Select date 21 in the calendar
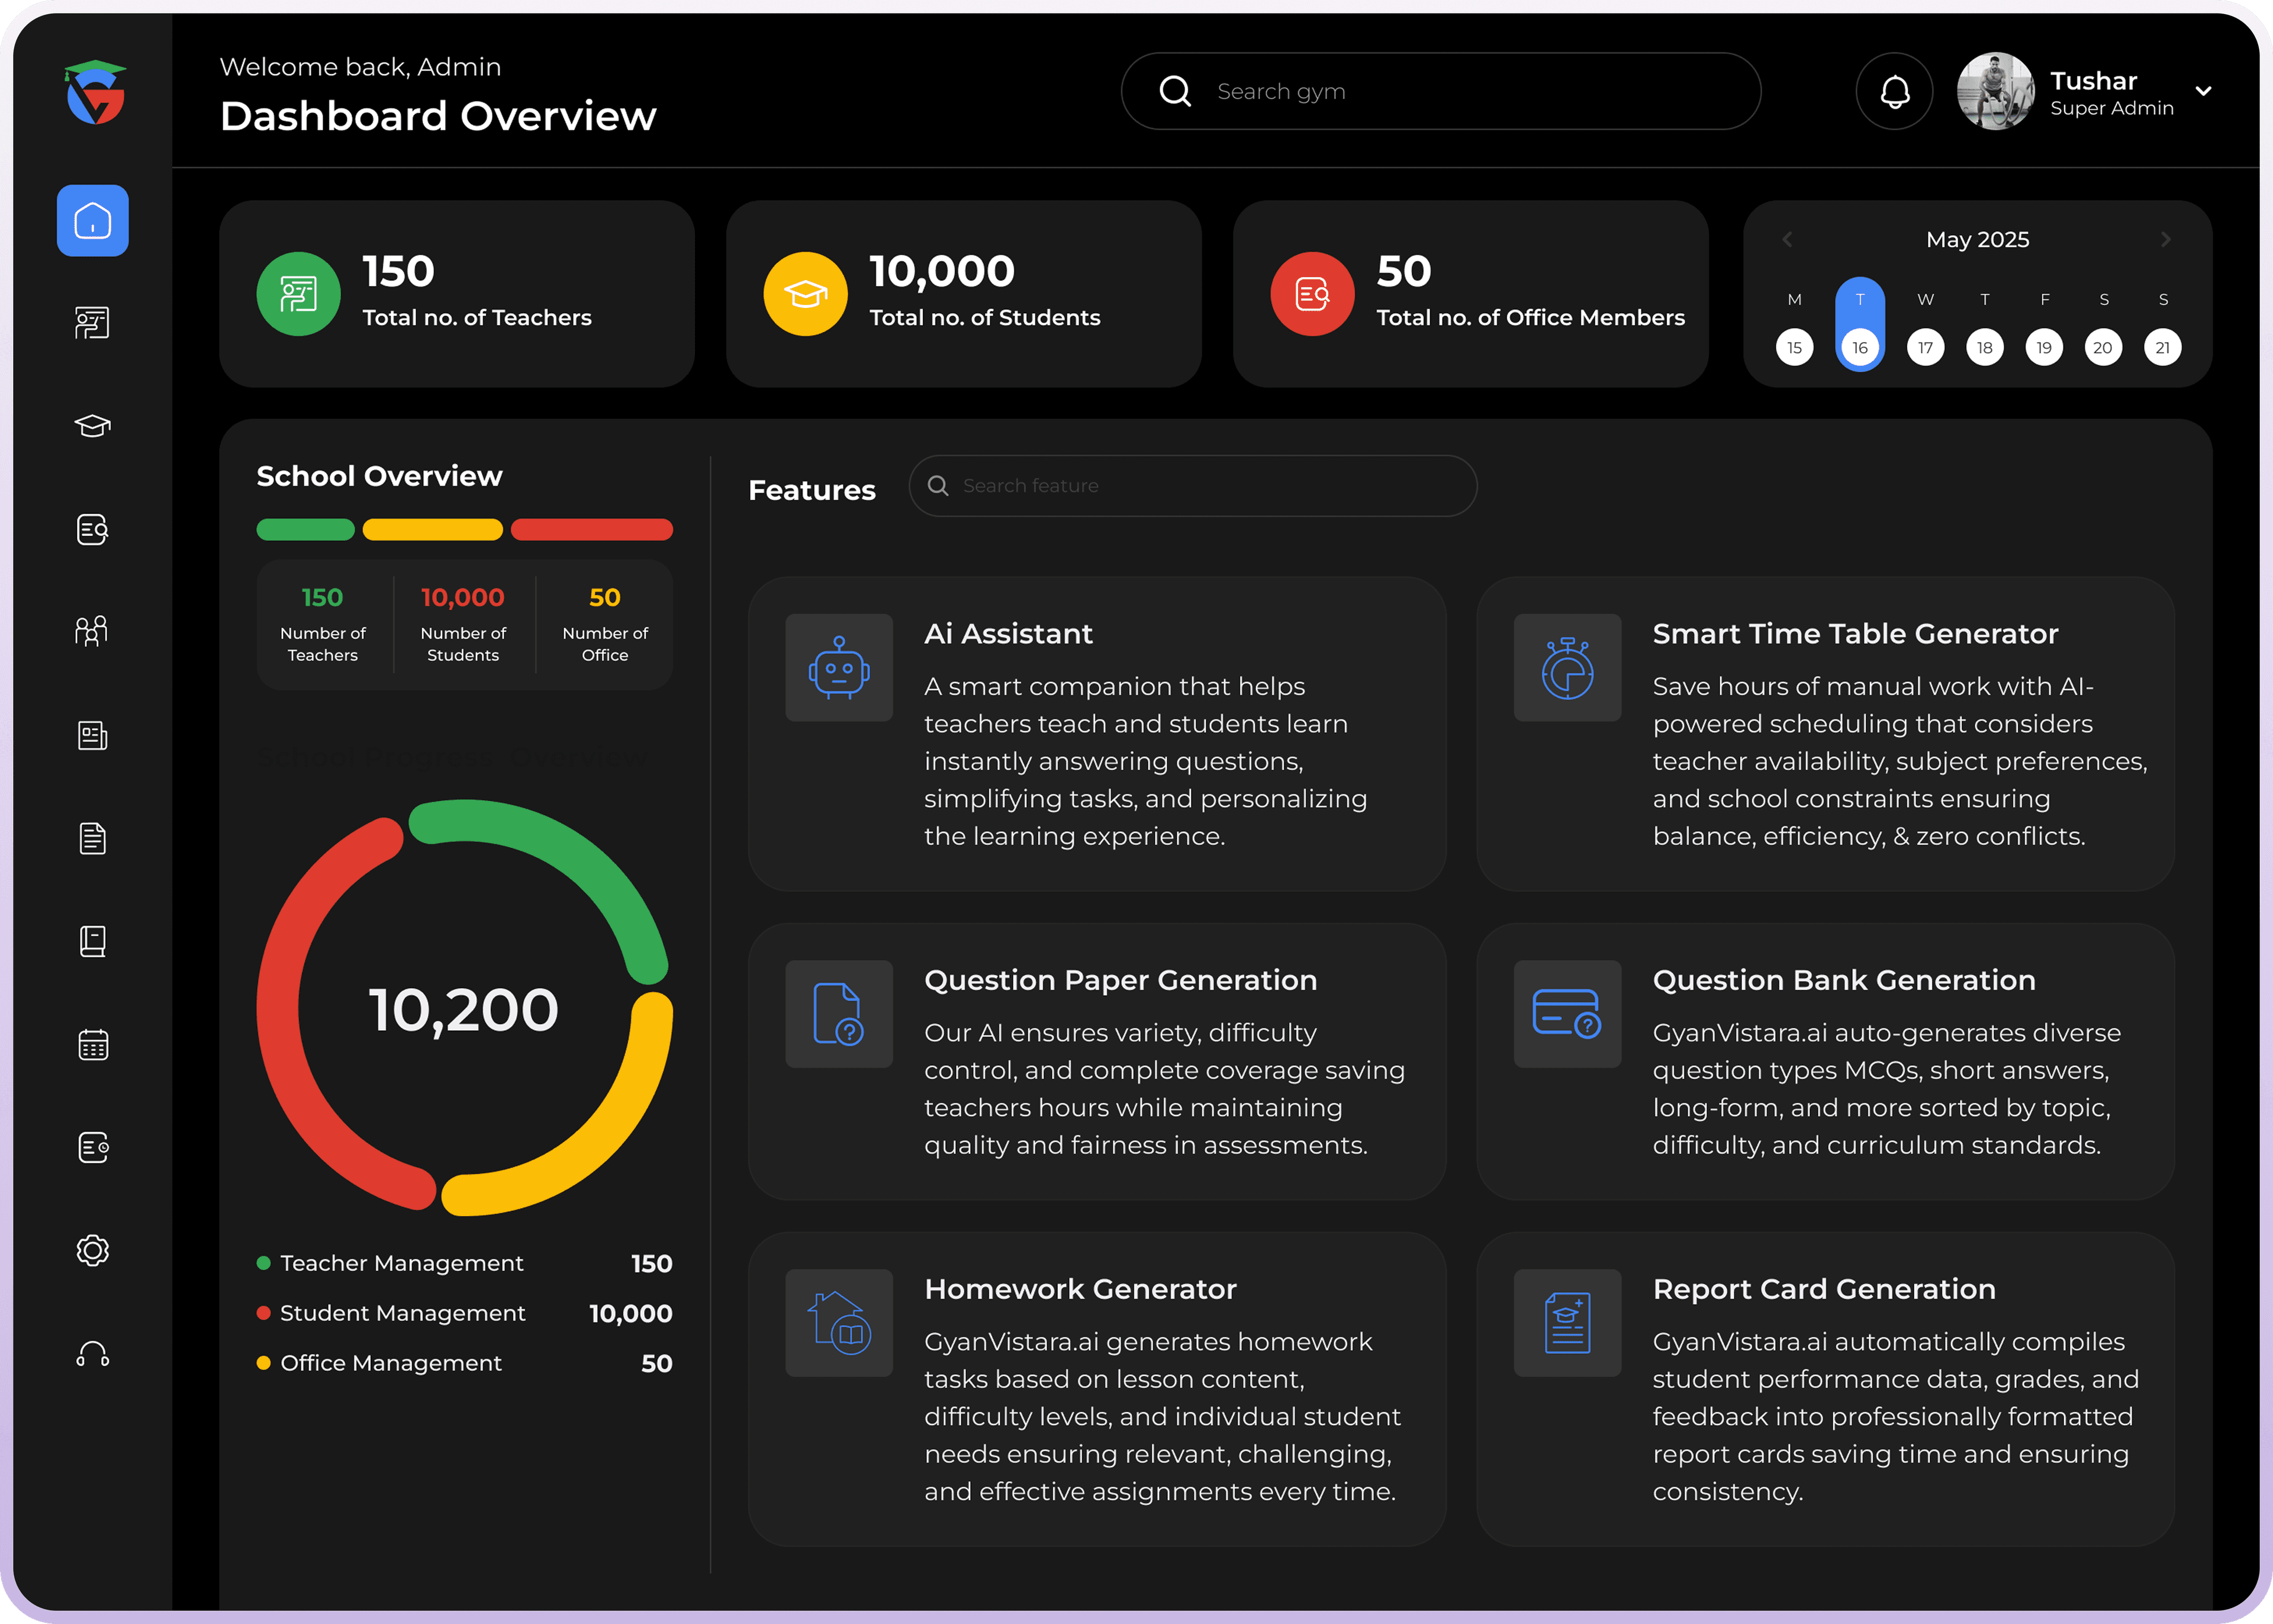2273x1624 pixels. click(2162, 347)
